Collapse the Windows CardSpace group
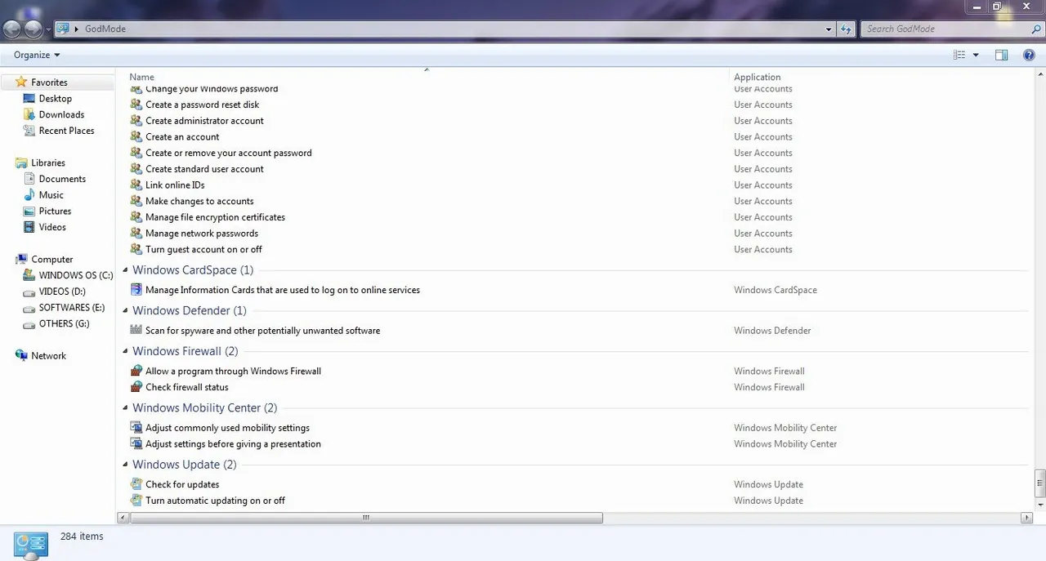This screenshot has width=1046, height=561. click(125, 270)
